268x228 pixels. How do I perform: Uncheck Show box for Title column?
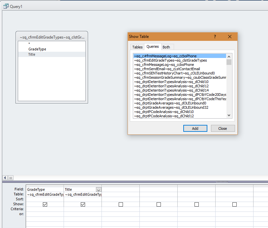(83, 204)
